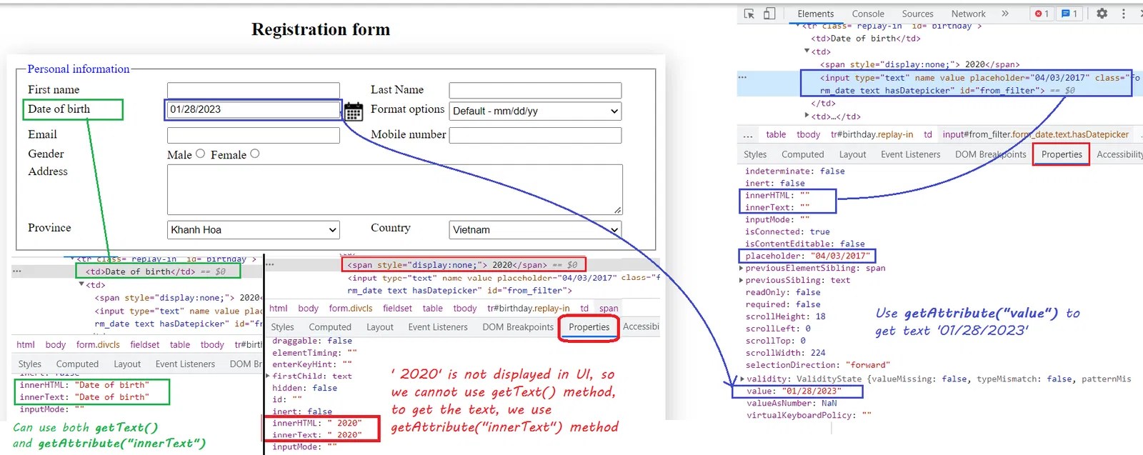The image size is (1143, 455).
Task: Select the virtualKeyboardPolicy property row
Action: 809,416
